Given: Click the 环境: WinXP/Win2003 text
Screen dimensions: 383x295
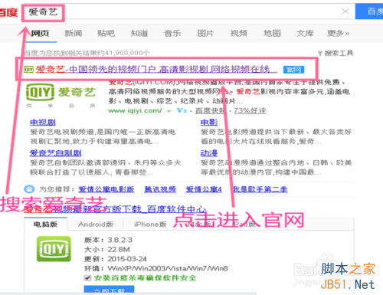Looking at the screenshot, I should pos(156,268).
